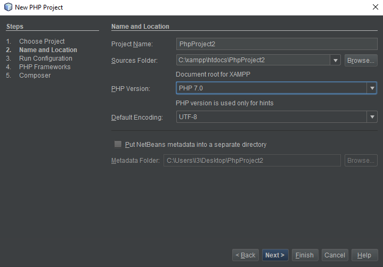Expand the PHP Version dropdown arrow
Screen dimensions: 383x267
pos(372,88)
